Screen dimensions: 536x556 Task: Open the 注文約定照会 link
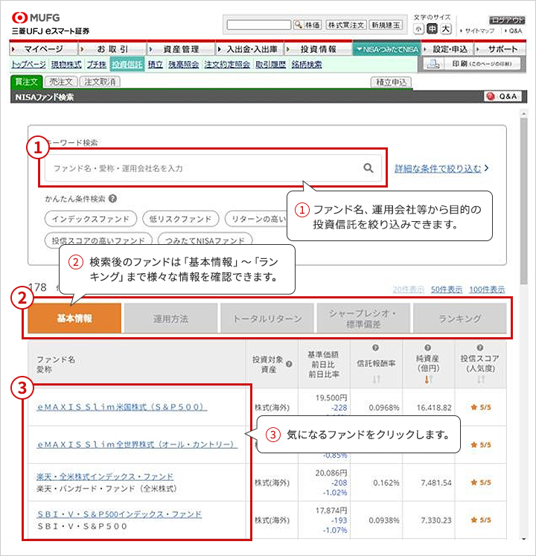(227, 64)
